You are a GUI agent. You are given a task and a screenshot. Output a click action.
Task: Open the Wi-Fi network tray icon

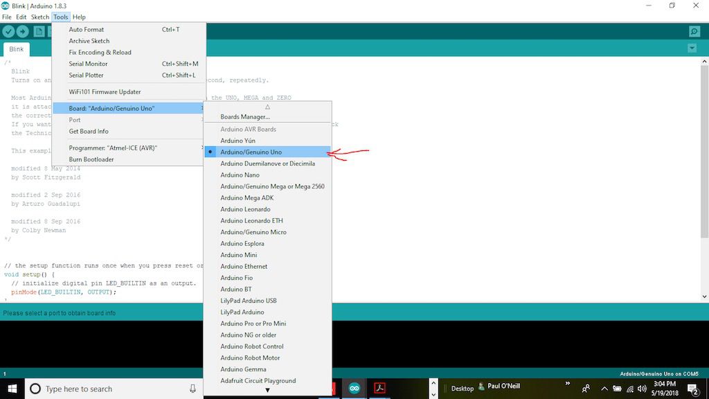630,389
